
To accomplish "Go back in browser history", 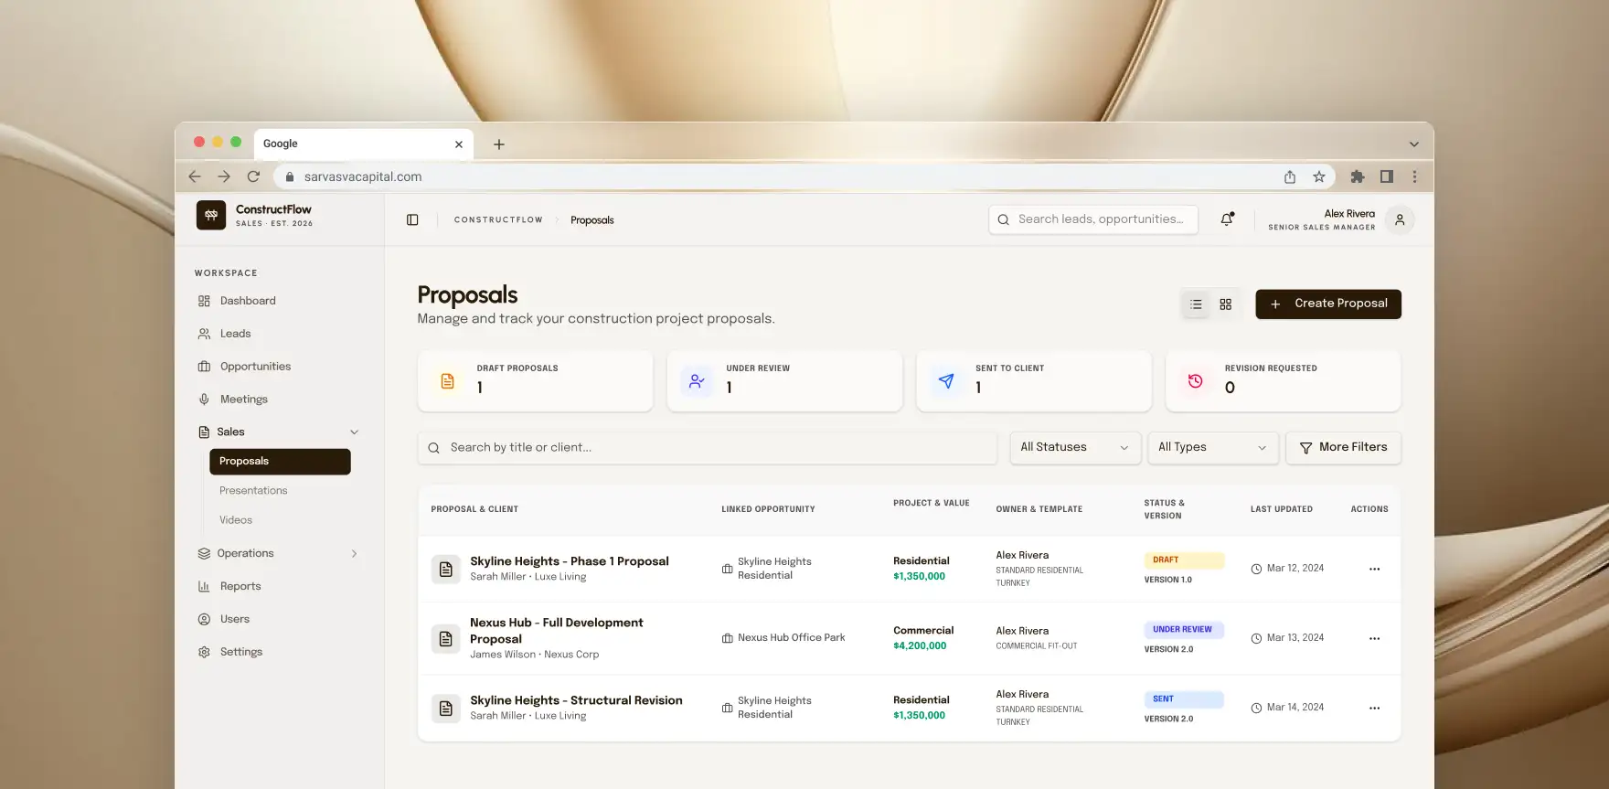I will [x=194, y=176].
